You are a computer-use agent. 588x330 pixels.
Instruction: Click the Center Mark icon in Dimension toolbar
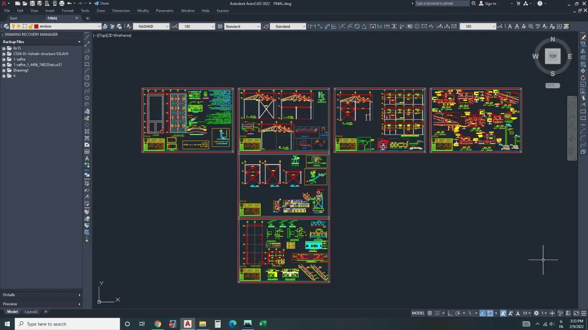[x=417, y=26]
